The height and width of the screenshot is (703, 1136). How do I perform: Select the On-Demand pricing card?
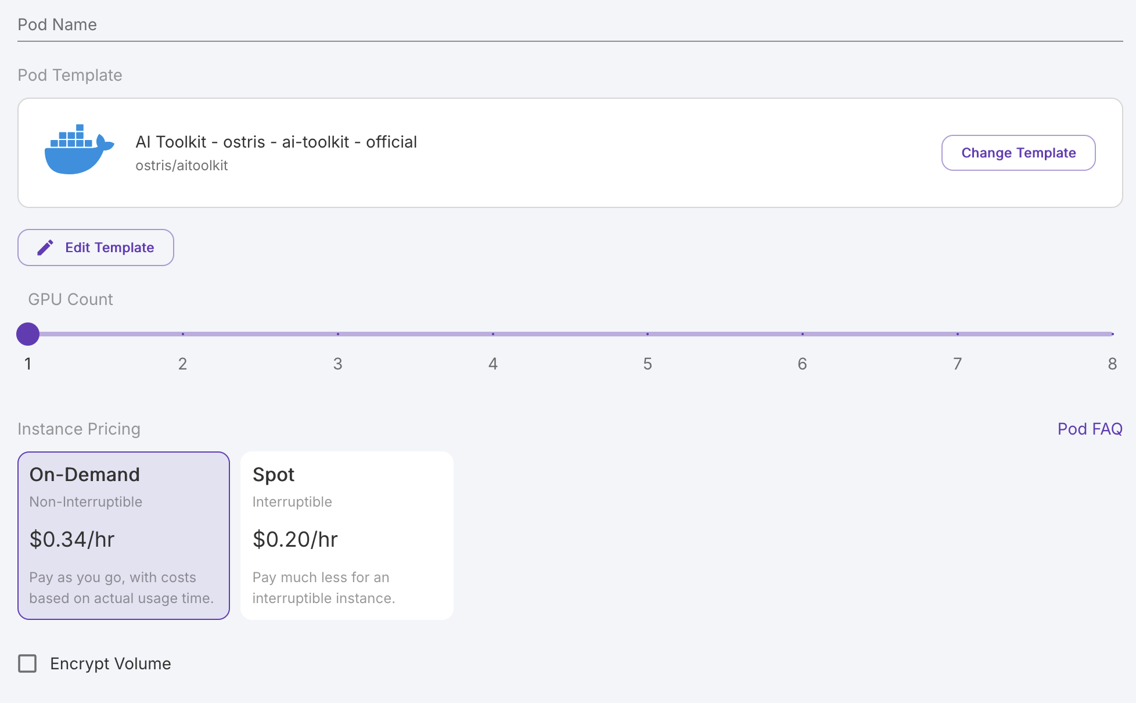[124, 535]
